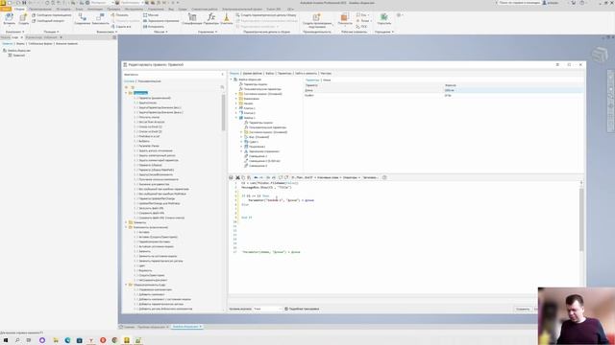Select the Правило0 node in browser
The image size is (615, 345).
18,56
